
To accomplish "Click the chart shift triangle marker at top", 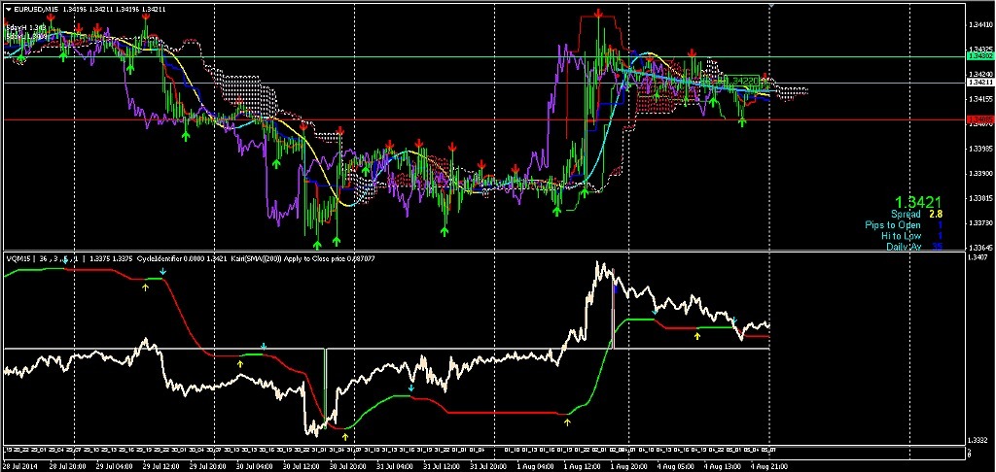I will coord(771,5).
